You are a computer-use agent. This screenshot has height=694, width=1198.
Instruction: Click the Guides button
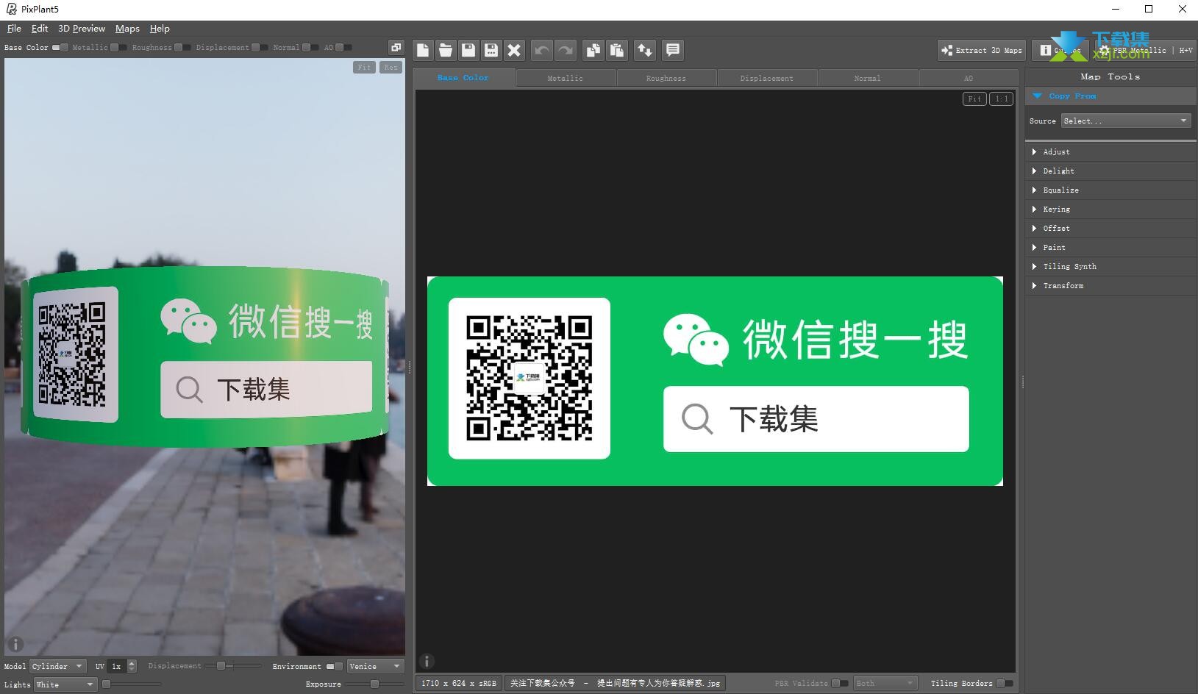click(1060, 50)
